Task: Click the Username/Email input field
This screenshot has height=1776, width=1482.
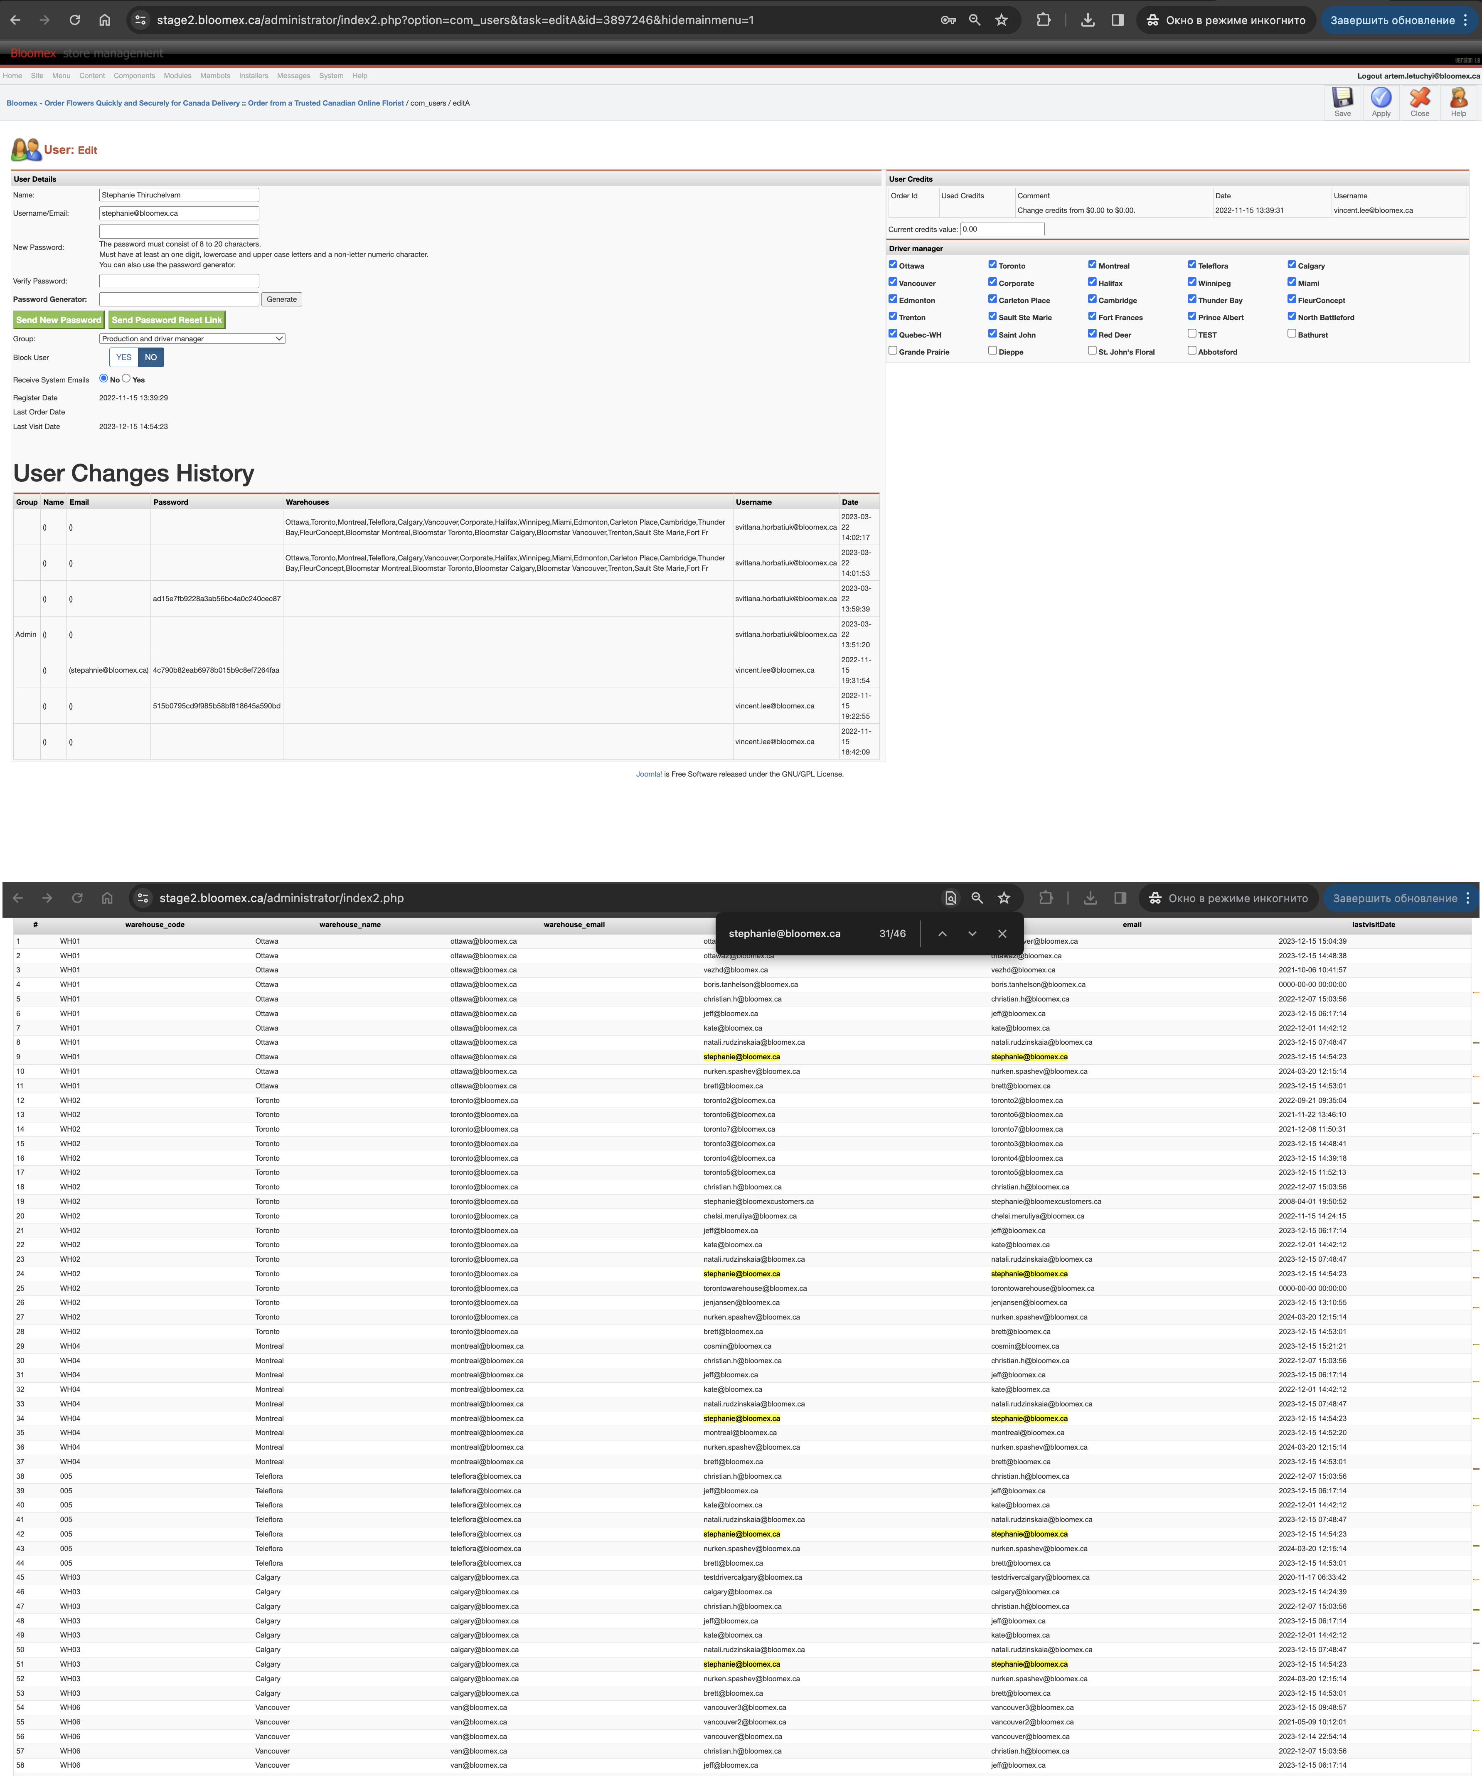Action: pos(179,213)
